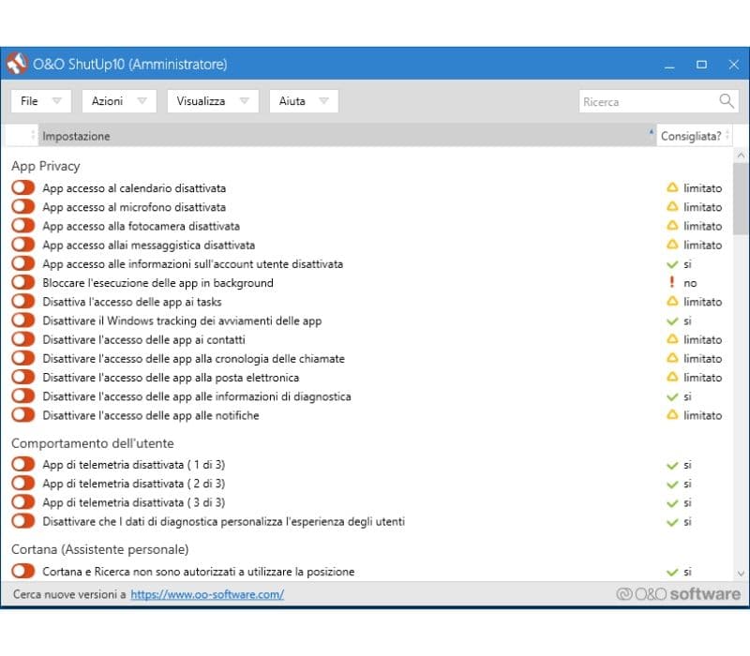Enable Bloccare l'esecuzione delle app in background
Screen dimensions: 750x656
23,282
